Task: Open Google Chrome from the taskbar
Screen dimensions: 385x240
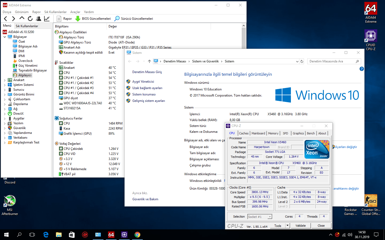Action: [137, 235]
